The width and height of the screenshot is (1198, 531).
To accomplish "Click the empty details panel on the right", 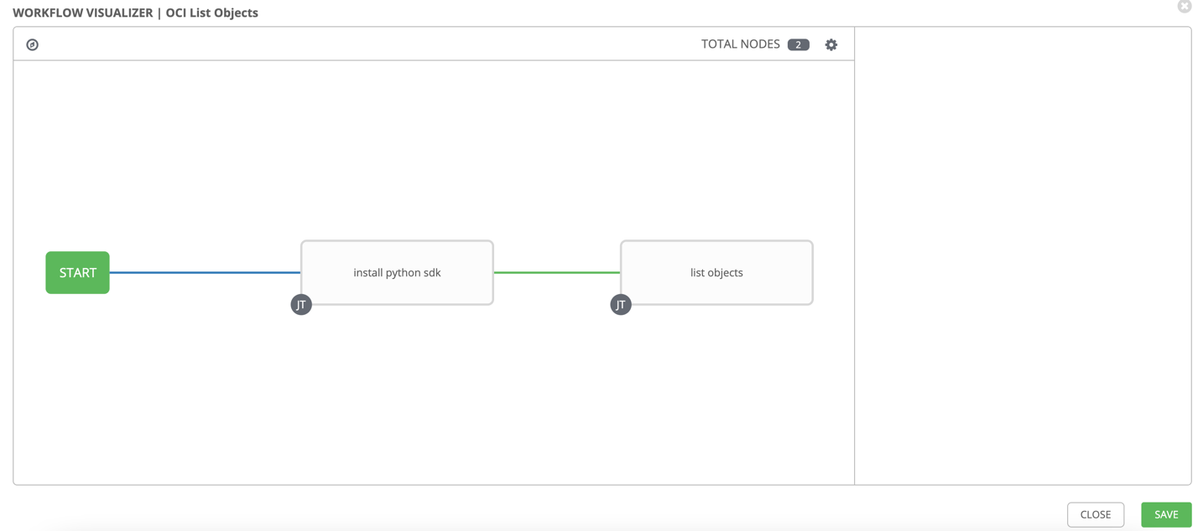I will 1024,251.
